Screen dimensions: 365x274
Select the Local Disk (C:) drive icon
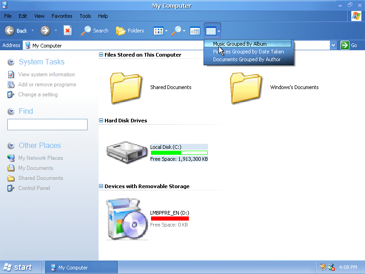coord(127,153)
